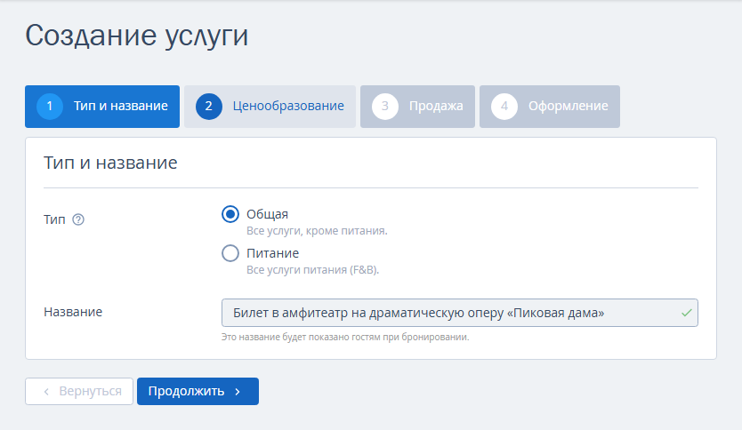Click the 'Тип' field label
This screenshot has height=430, width=742.
(54, 219)
